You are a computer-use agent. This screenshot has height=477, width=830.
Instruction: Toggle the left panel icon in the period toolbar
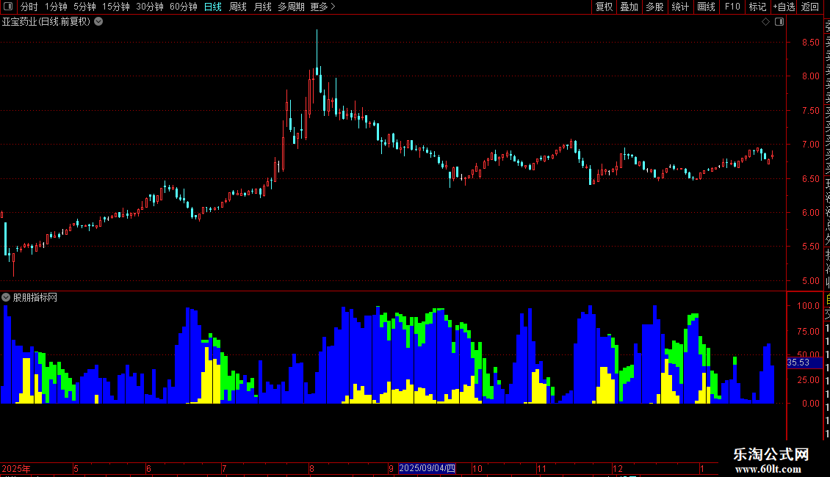(8, 7)
